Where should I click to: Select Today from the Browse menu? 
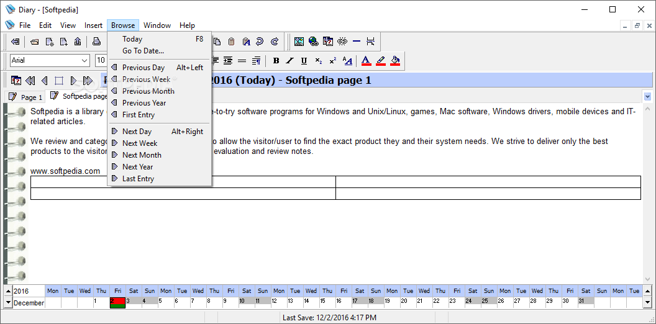pyautogui.click(x=159, y=39)
